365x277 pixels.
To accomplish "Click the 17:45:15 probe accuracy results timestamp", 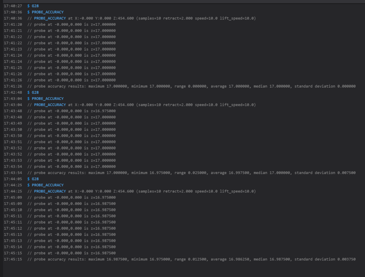I will tap(13, 259).
